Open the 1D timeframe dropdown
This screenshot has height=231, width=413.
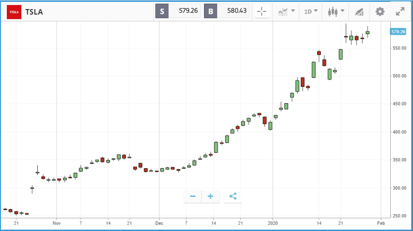311,11
